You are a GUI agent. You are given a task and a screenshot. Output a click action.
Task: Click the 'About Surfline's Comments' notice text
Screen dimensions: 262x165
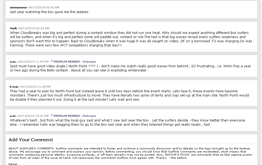131,153
